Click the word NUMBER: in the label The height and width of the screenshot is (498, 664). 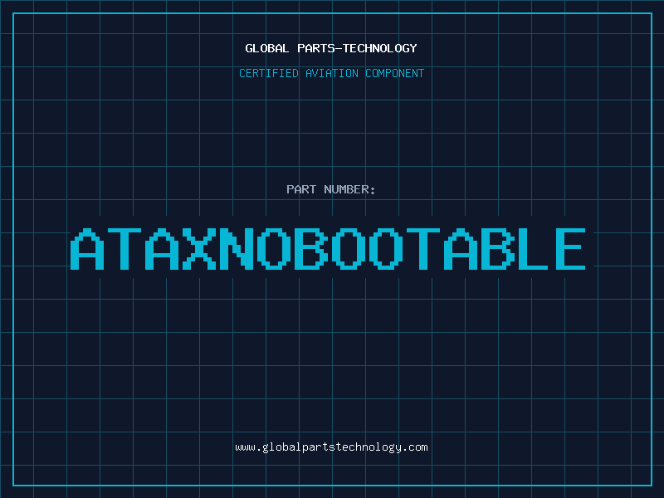click(x=349, y=189)
